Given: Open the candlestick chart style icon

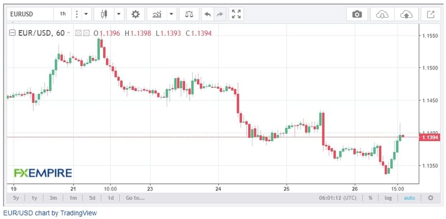Looking at the screenshot, I should (x=104, y=14).
